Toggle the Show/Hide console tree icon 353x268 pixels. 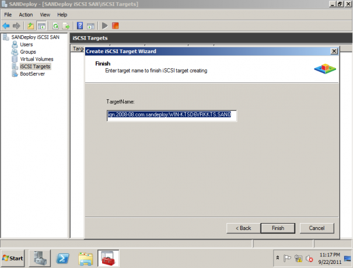click(41, 26)
